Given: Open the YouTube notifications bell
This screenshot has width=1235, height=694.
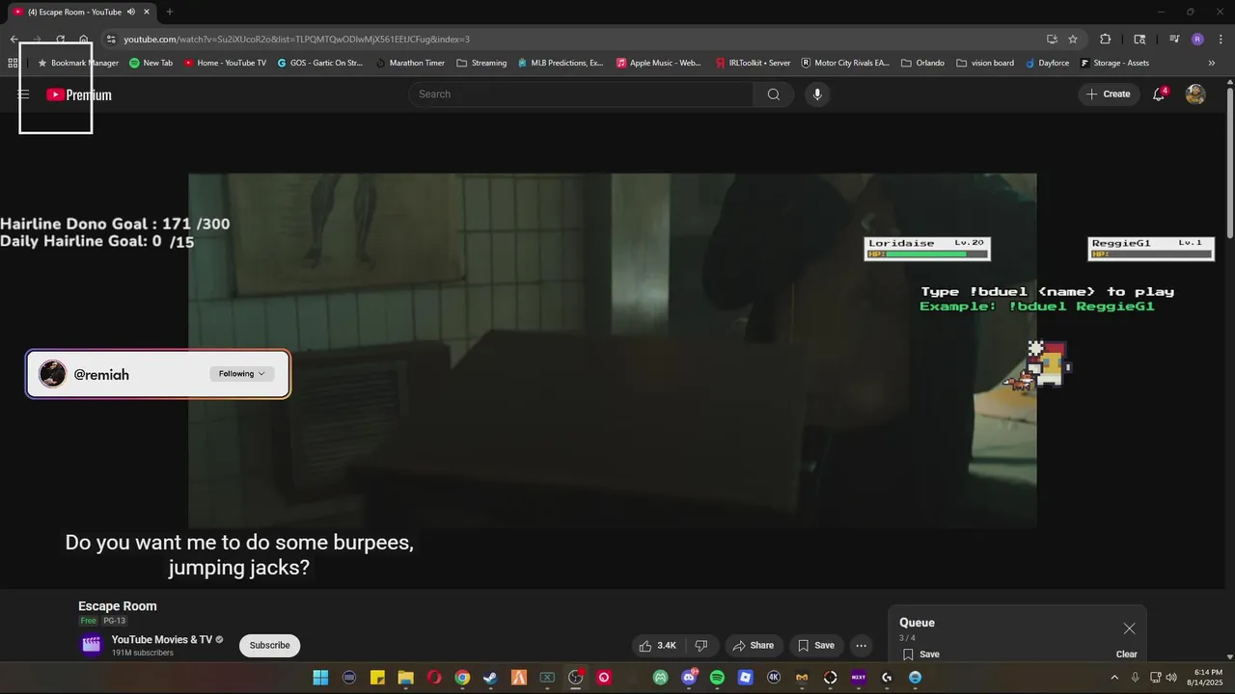Looking at the screenshot, I should tap(1159, 94).
